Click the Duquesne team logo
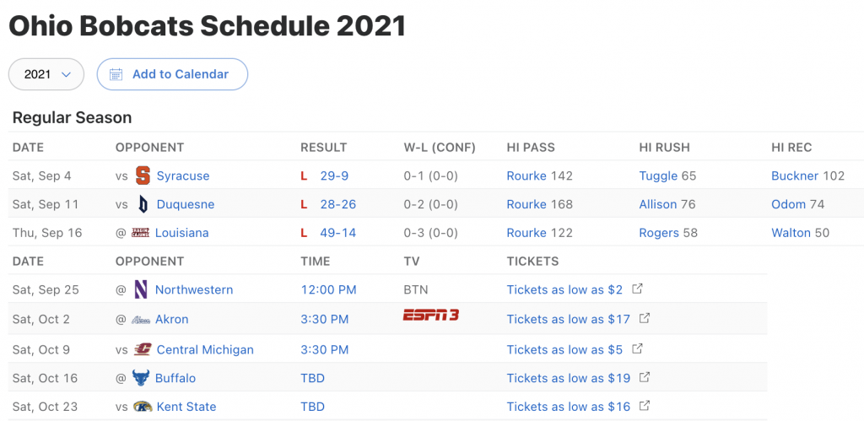Viewport: 864px width, 421px height. pyautogui.click(x=143, y=204)
